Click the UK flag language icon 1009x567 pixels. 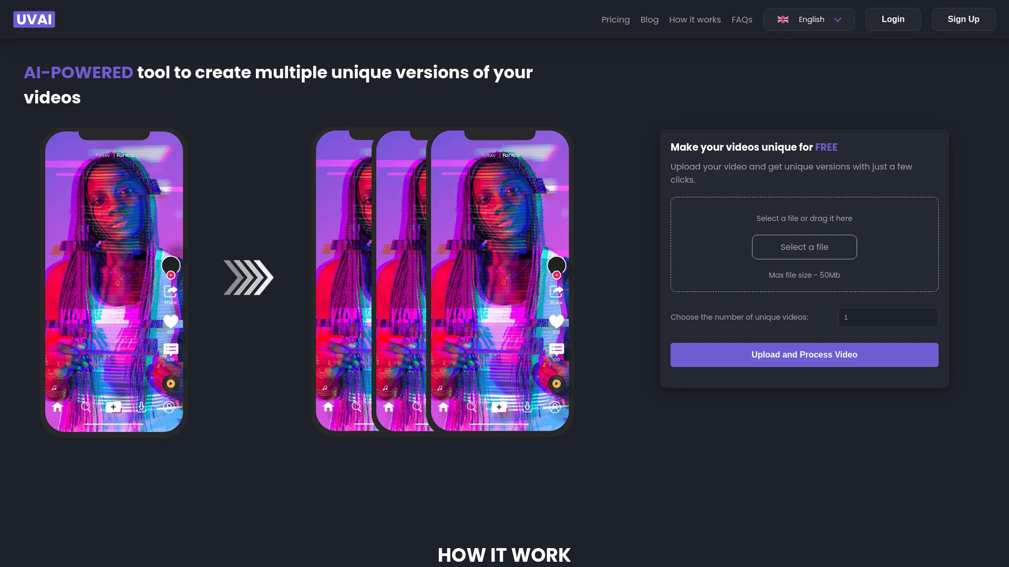(783, 19)
